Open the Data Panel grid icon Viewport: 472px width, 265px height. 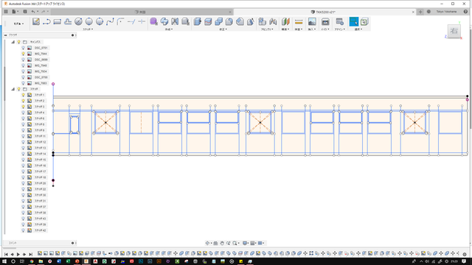pos(6,12)
